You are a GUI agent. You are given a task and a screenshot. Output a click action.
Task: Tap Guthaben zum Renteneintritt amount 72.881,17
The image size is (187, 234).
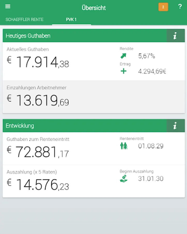[x=38, y=152]
